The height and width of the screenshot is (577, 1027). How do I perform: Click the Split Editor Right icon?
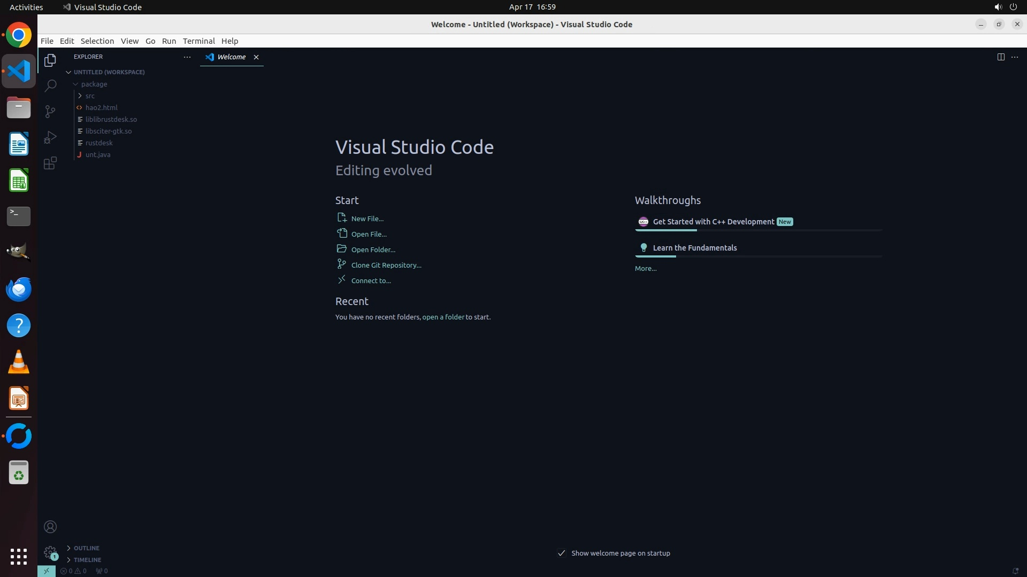(x=1001, y=57)
